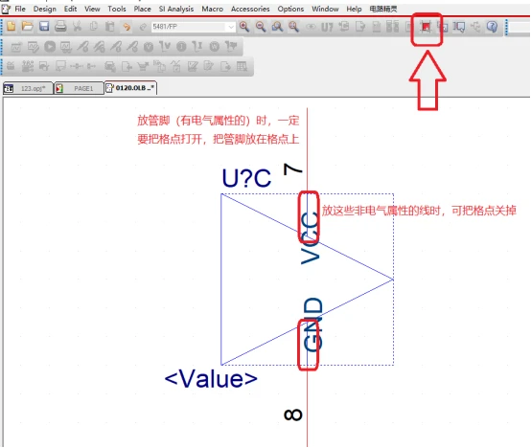The height and width of the screenshot is (448, 531).
Task: Click the Copy icon
Action: 94,27
